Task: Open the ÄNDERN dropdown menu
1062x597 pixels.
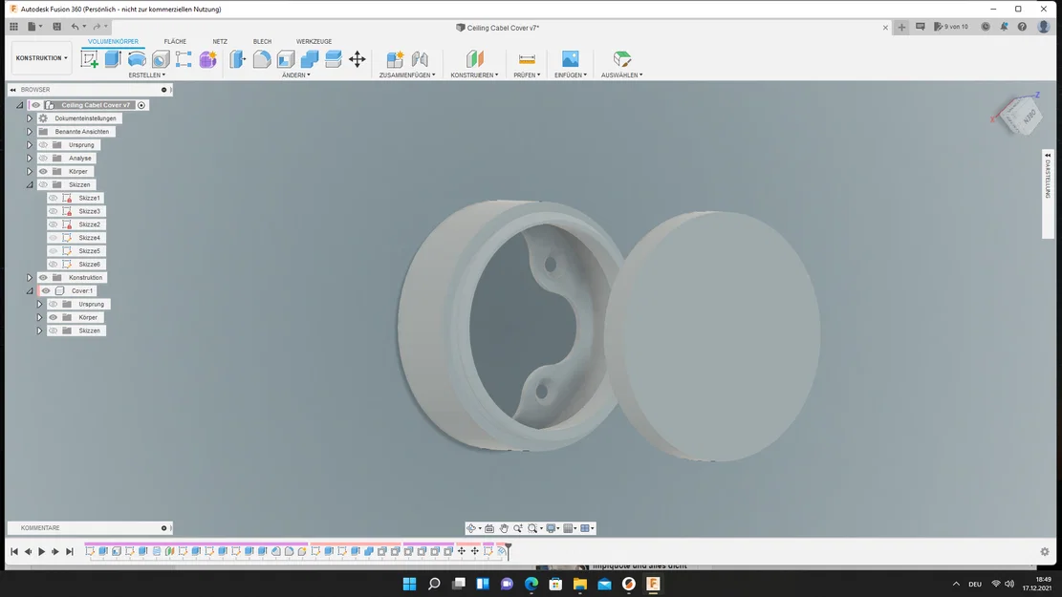Action: coord(296,75)
